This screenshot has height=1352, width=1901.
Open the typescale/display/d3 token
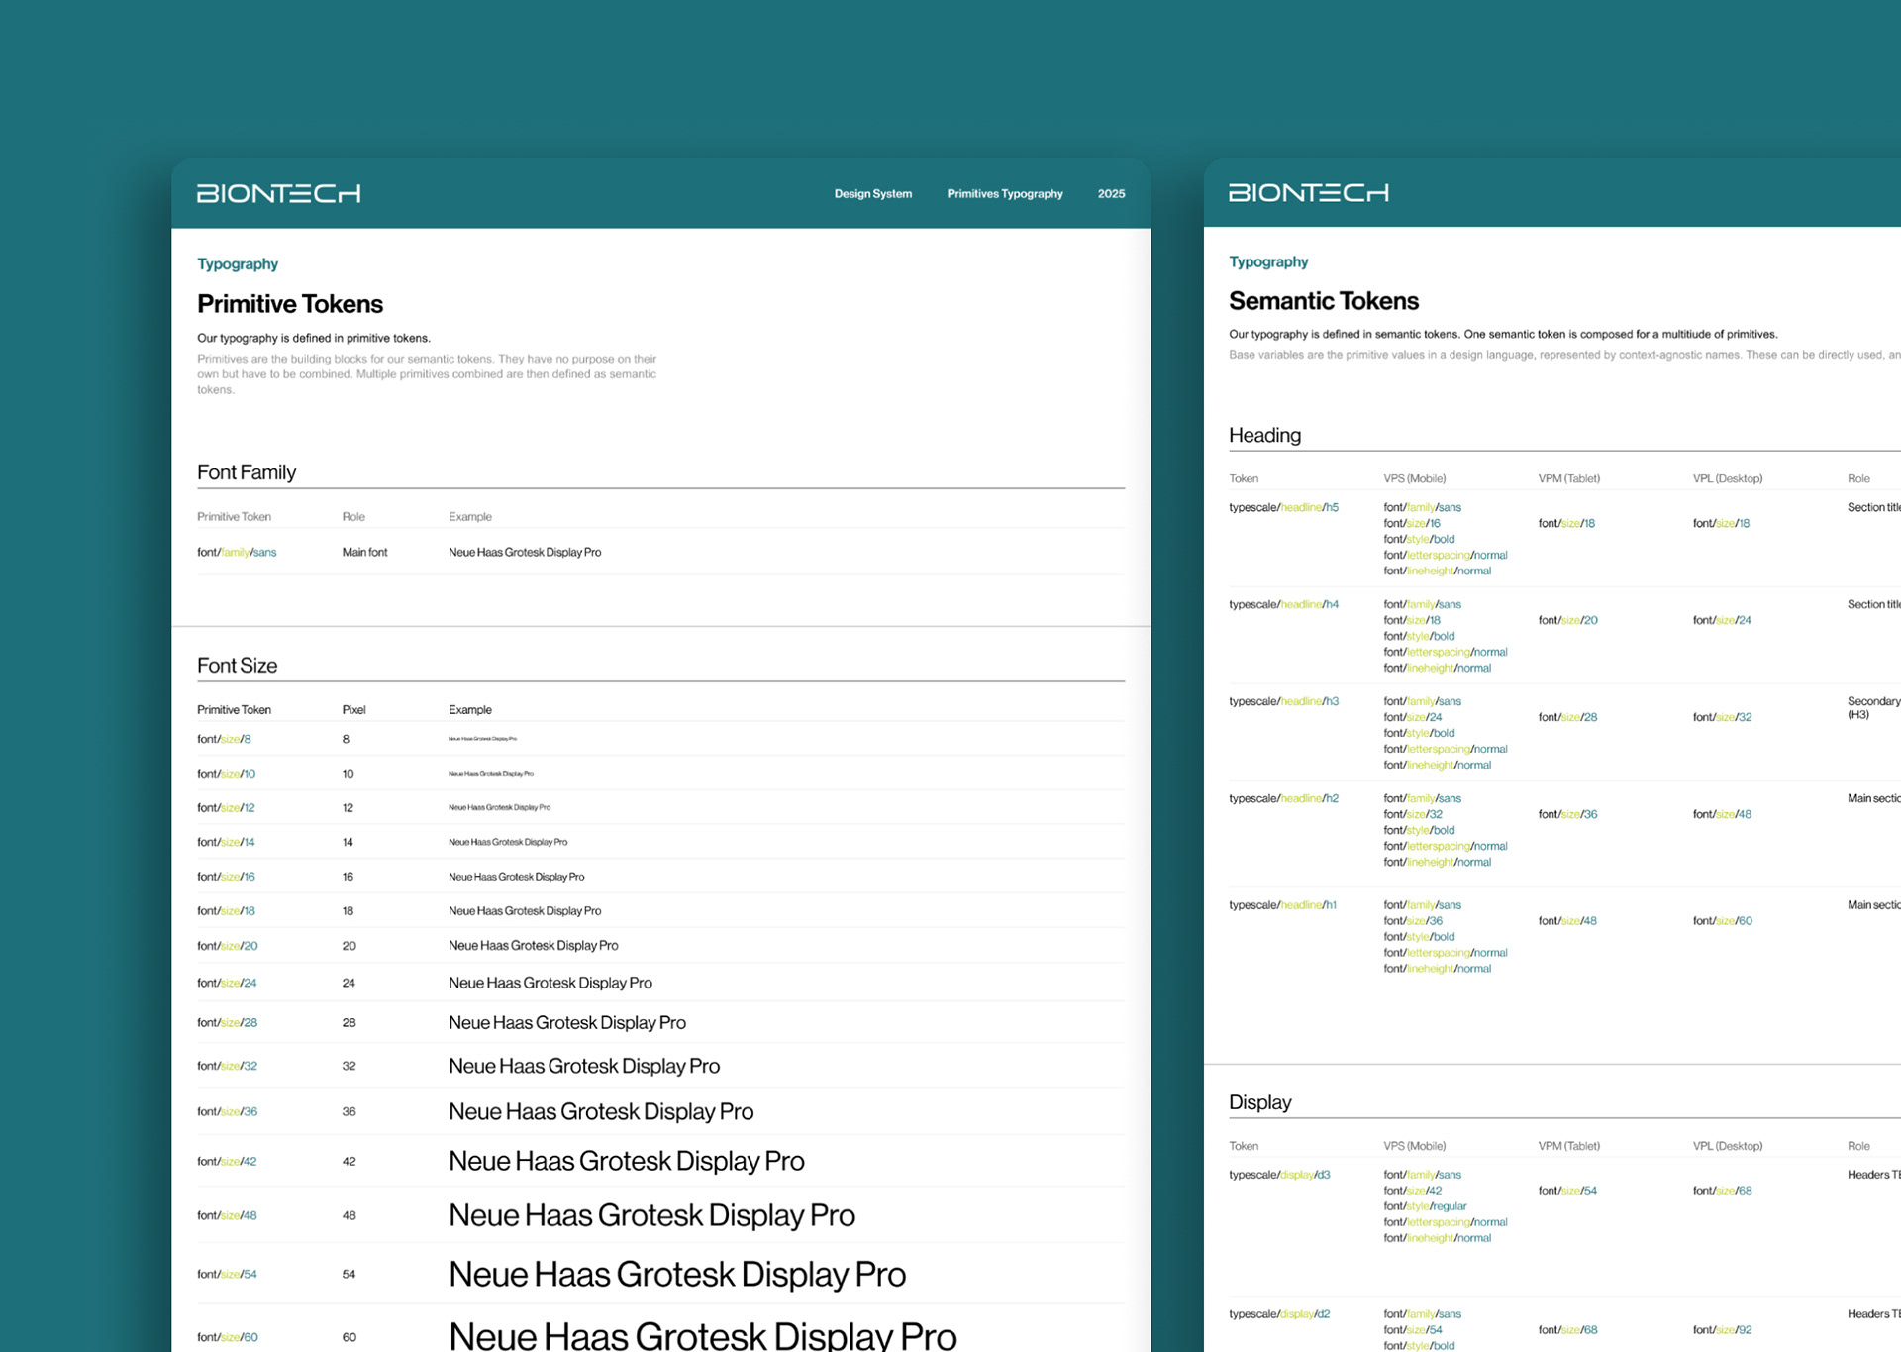click(x=1279, y=1176)
